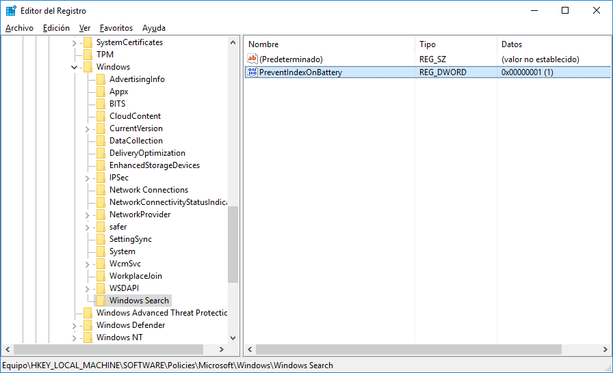Click the folder icon of SettingSync
Screen dimensions: 613x373
point(101,239)
